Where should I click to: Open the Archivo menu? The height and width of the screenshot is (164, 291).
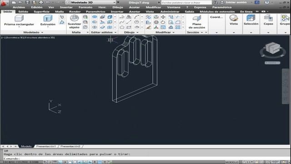point(19,7)
